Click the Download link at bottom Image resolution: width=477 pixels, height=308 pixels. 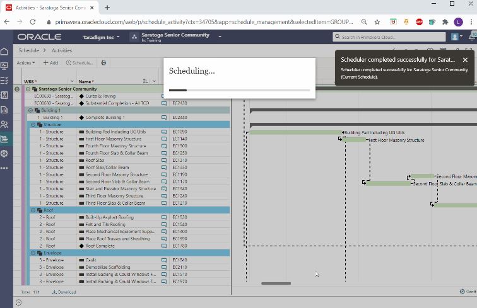tap(64, 292)
